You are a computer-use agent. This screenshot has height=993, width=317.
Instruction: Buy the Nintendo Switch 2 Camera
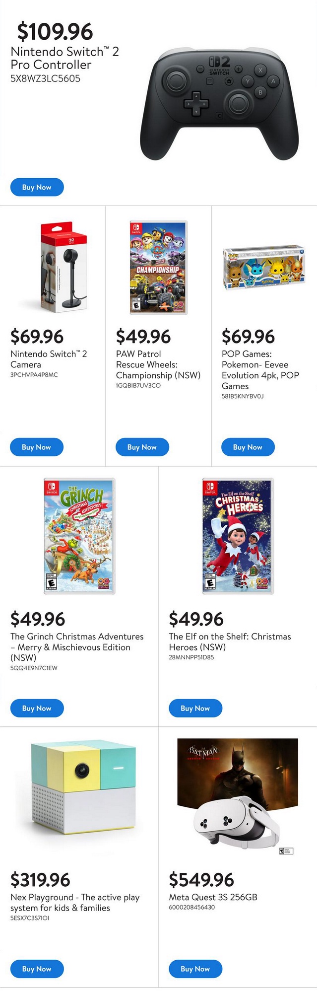pos(36,447)
